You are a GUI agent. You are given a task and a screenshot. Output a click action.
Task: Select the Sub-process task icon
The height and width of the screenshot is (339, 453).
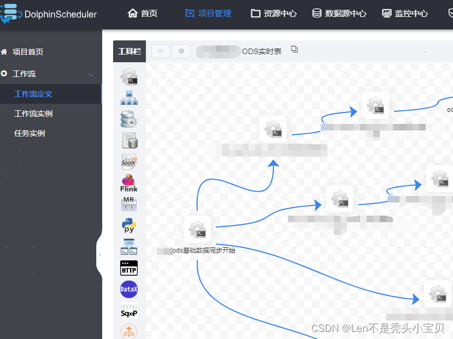click(x=128, y=98)
